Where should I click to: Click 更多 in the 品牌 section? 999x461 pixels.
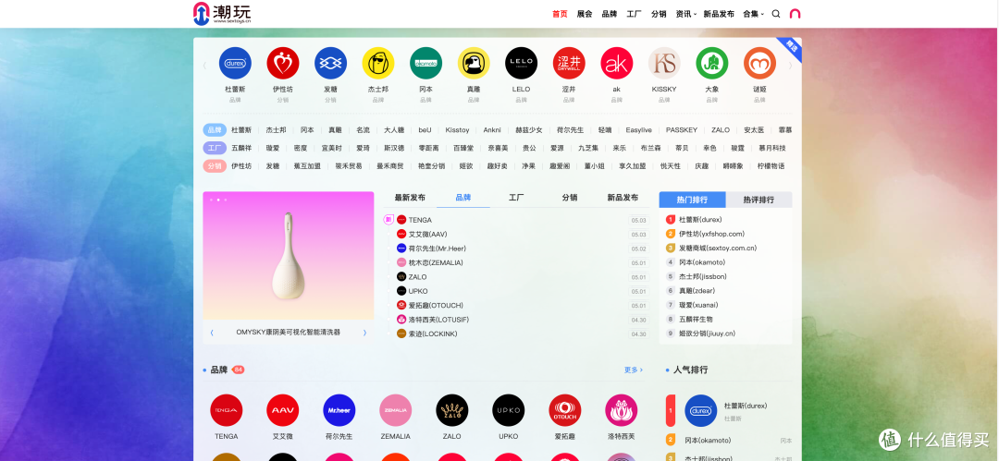(x=634, y=370)
